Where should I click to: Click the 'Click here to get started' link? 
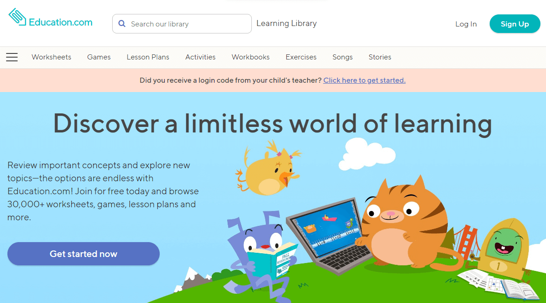[x=364, y=80]
